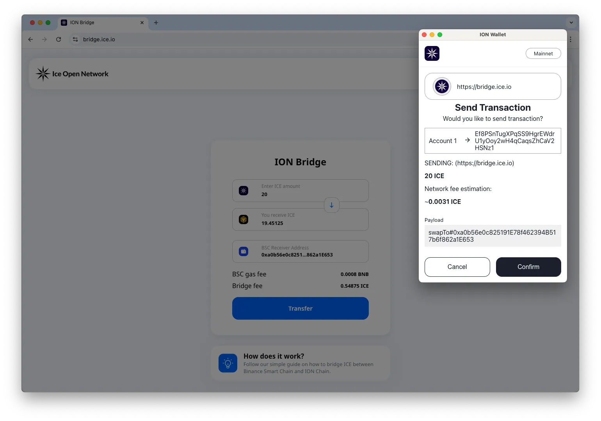Click the 20 ICE sending amount
The height and width of the screenshot is (421, 601).
434,176
